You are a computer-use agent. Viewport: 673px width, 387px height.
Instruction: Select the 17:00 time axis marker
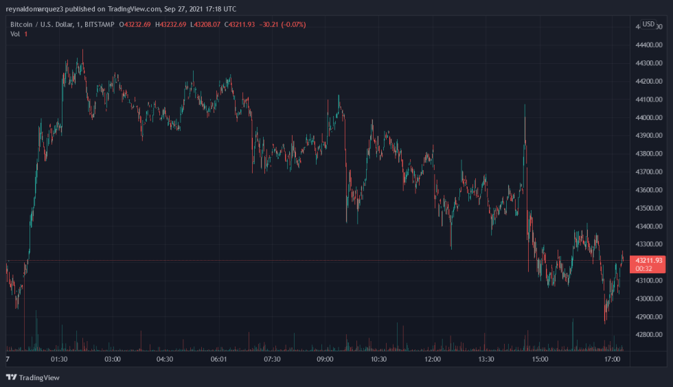612,359
